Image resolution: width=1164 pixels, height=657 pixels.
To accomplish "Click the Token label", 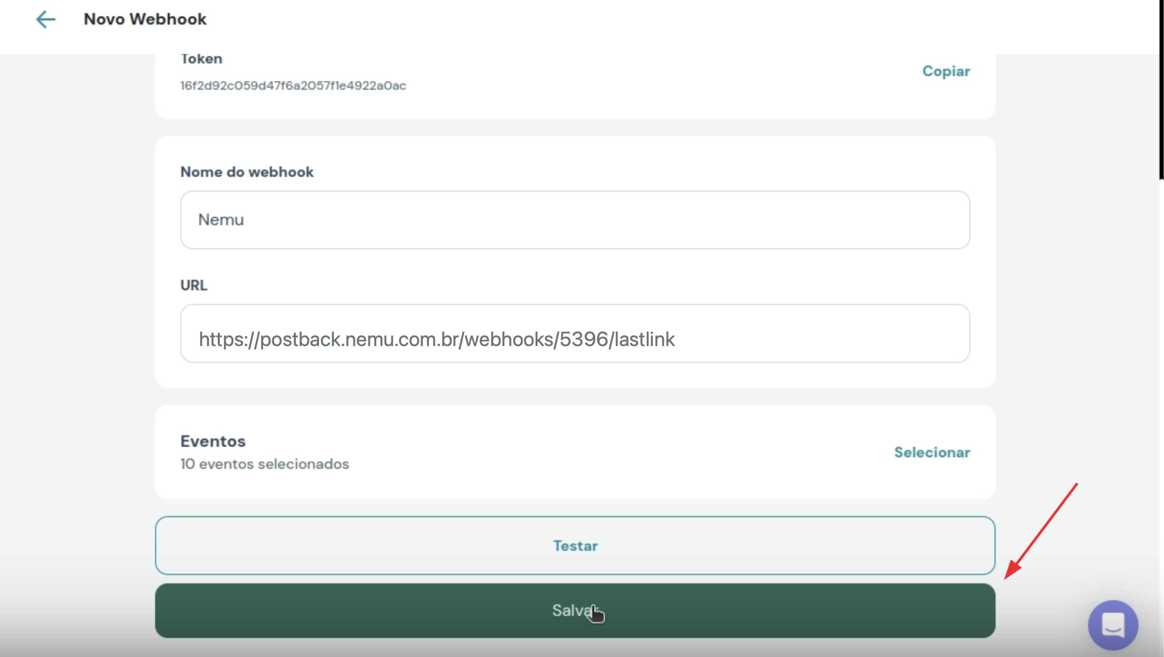I will coord(201,59).
